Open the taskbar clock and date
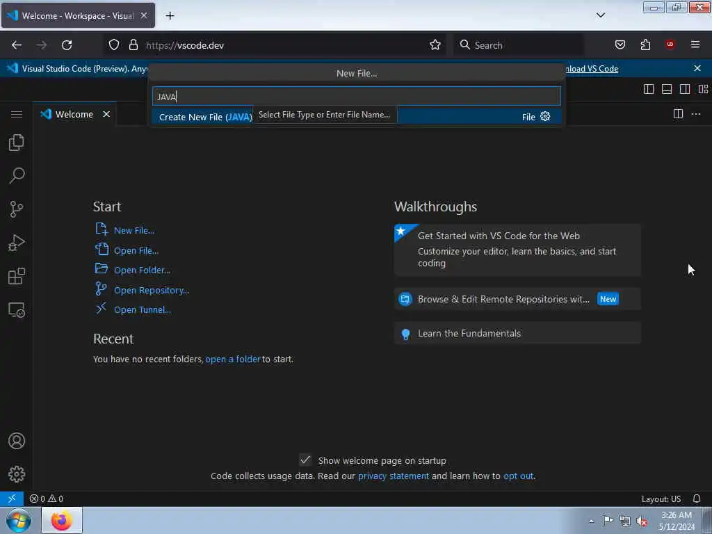The image size is (712, 534). (x=677, y=521)
